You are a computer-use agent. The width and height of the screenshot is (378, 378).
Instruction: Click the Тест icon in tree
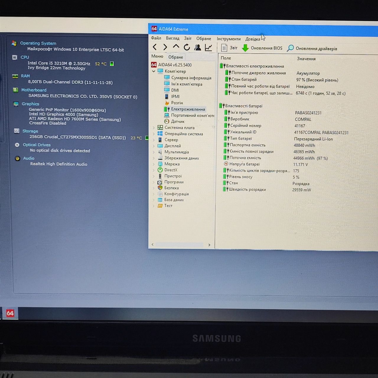pyautogui.click(x=160, y=206)
